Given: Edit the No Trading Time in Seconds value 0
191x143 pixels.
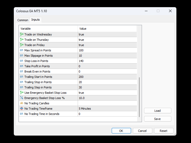Looking at the screenshot, I should [107, 114].
